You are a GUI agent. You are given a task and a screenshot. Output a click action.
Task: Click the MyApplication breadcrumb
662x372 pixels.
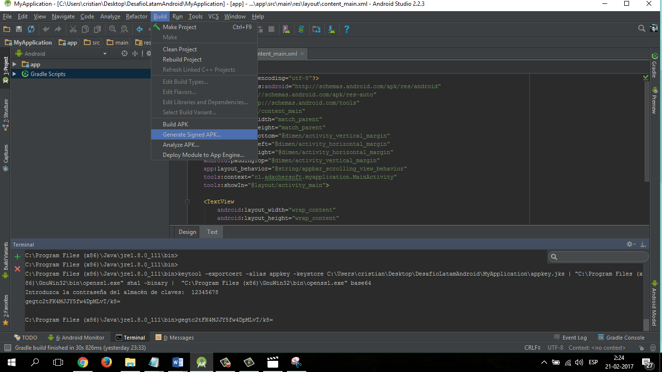(28, 43)
